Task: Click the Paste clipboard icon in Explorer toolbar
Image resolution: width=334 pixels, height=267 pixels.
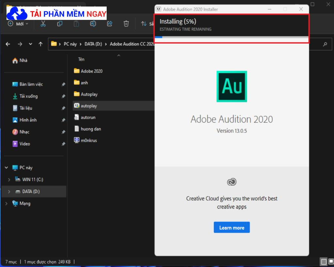Action: 76,23
